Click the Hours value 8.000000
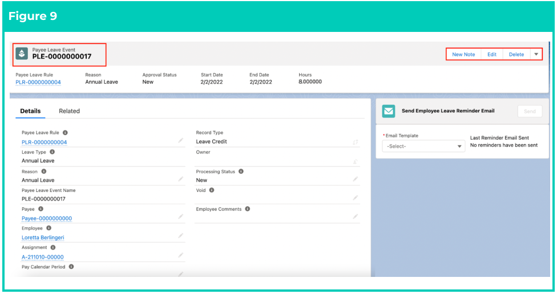557x294 pixels. [310, 81]
